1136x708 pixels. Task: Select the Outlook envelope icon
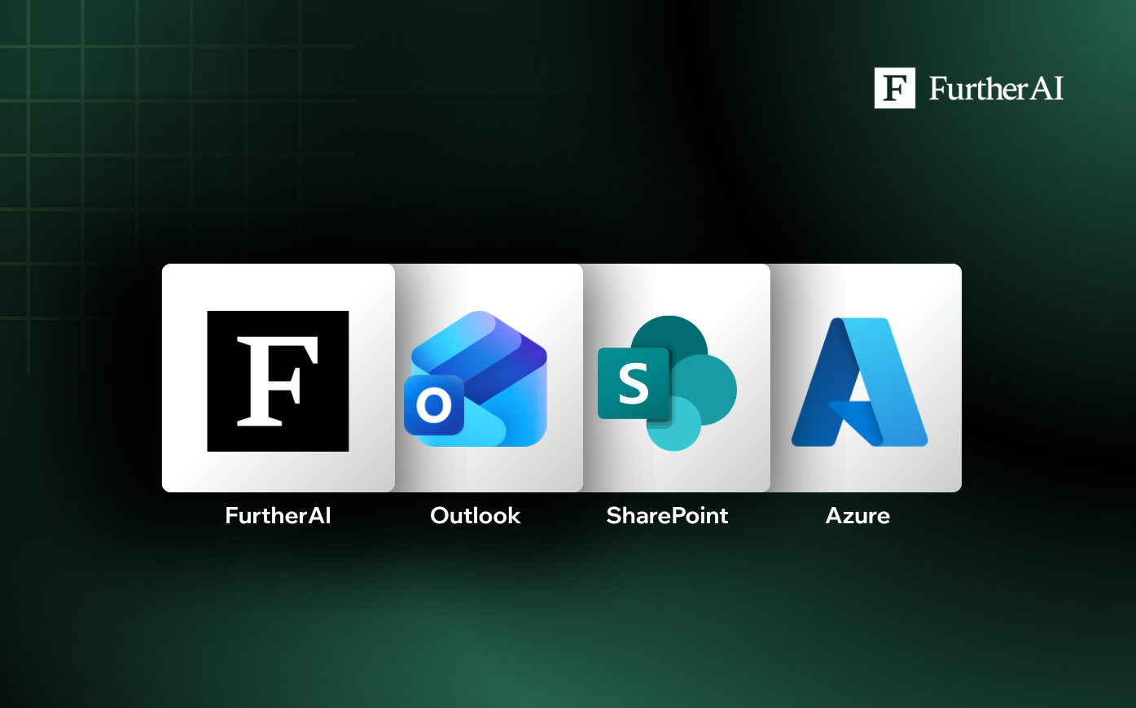[x=476, y=378]
